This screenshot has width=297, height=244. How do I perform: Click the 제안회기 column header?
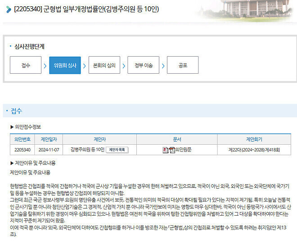click(254, 139)
